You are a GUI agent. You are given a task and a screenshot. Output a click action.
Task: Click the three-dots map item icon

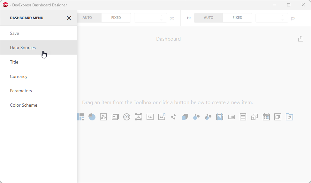click(173, 117)
